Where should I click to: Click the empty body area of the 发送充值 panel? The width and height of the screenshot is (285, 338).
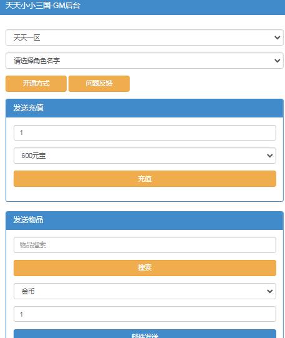pos(144,194)
